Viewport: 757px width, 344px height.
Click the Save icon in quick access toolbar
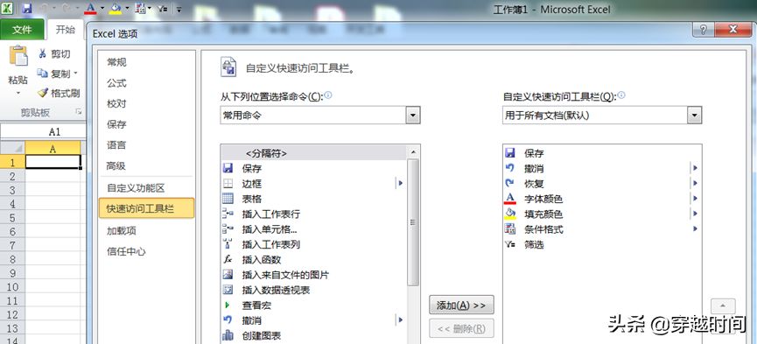[27, 8]
